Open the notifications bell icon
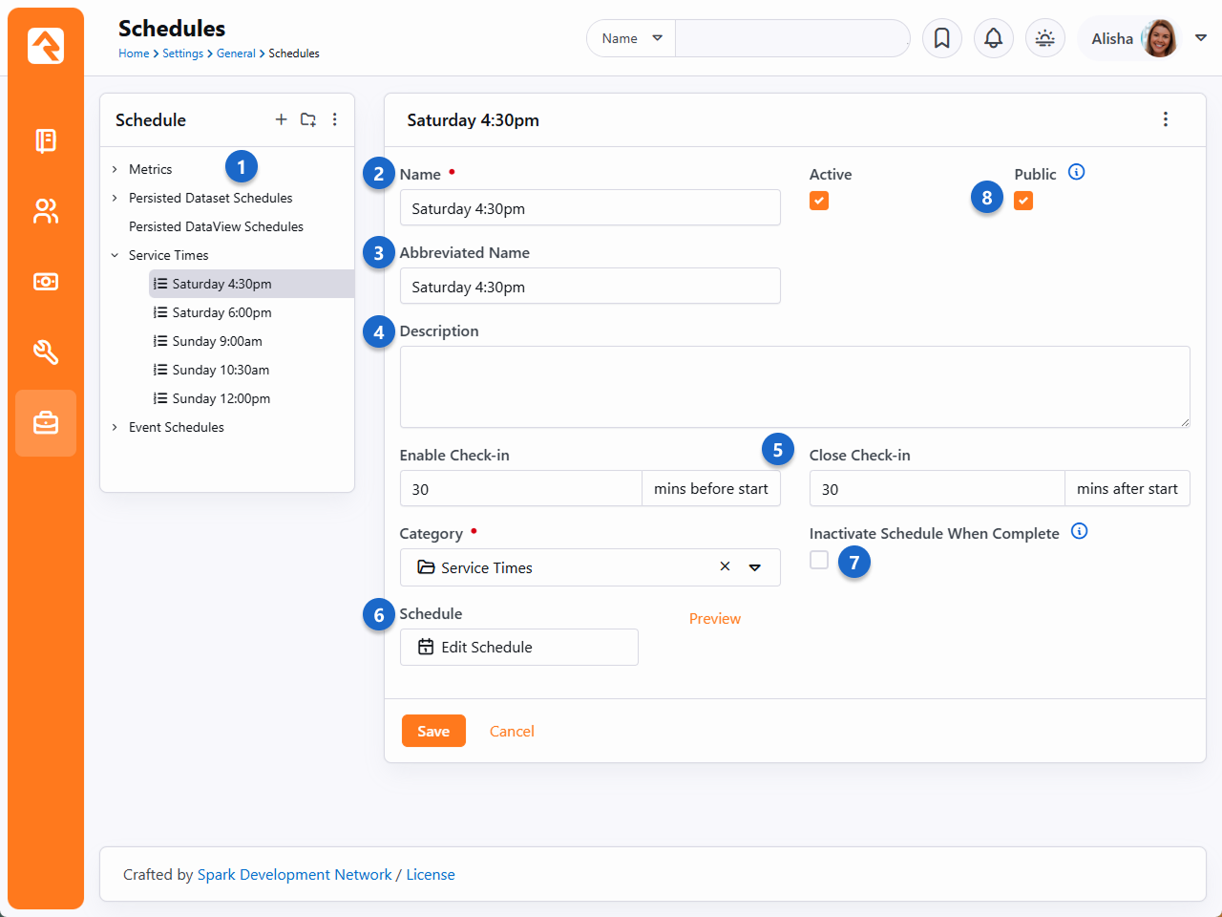Viewport: 1222px width, 917px height. (993, 38)
